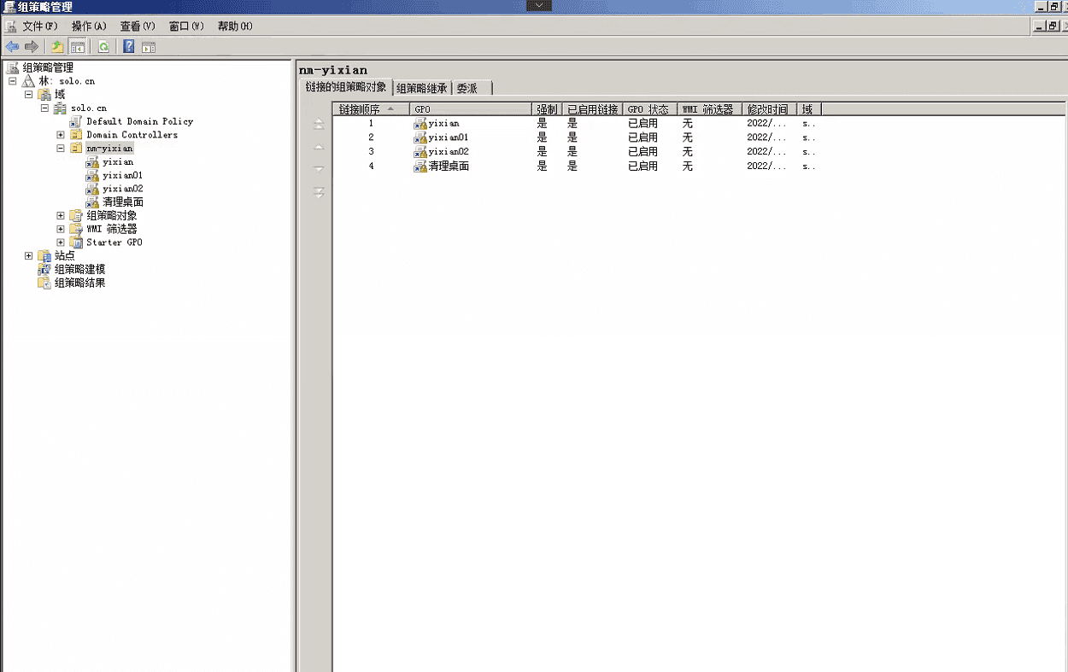Toggle the show/hide action pane icon

click(149, 47)
